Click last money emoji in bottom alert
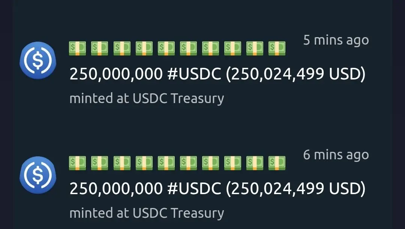The image size is (405, 229). click(x=277, y=163)
